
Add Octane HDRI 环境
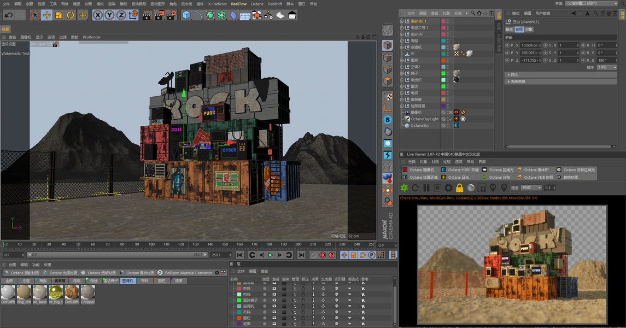click(460, 170)
